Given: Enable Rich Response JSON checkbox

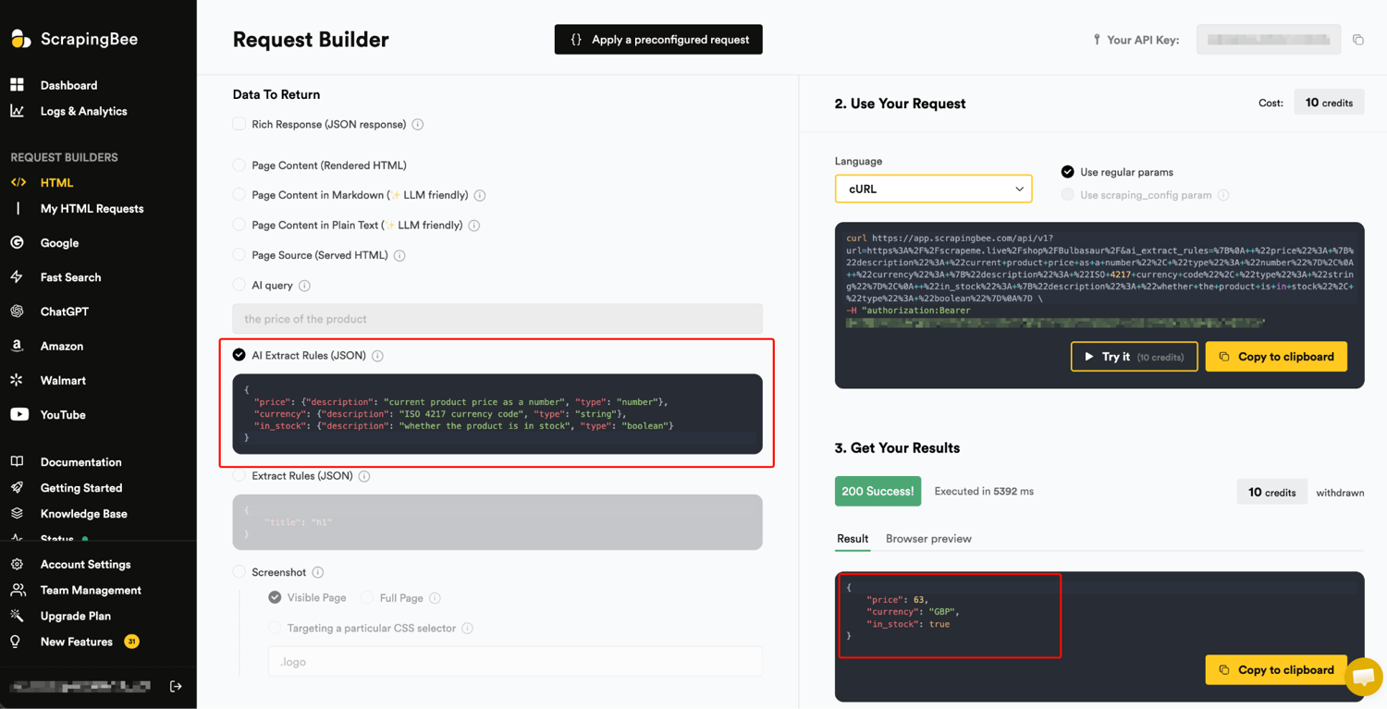Looking at the screenshot, I should coord(239,124).
